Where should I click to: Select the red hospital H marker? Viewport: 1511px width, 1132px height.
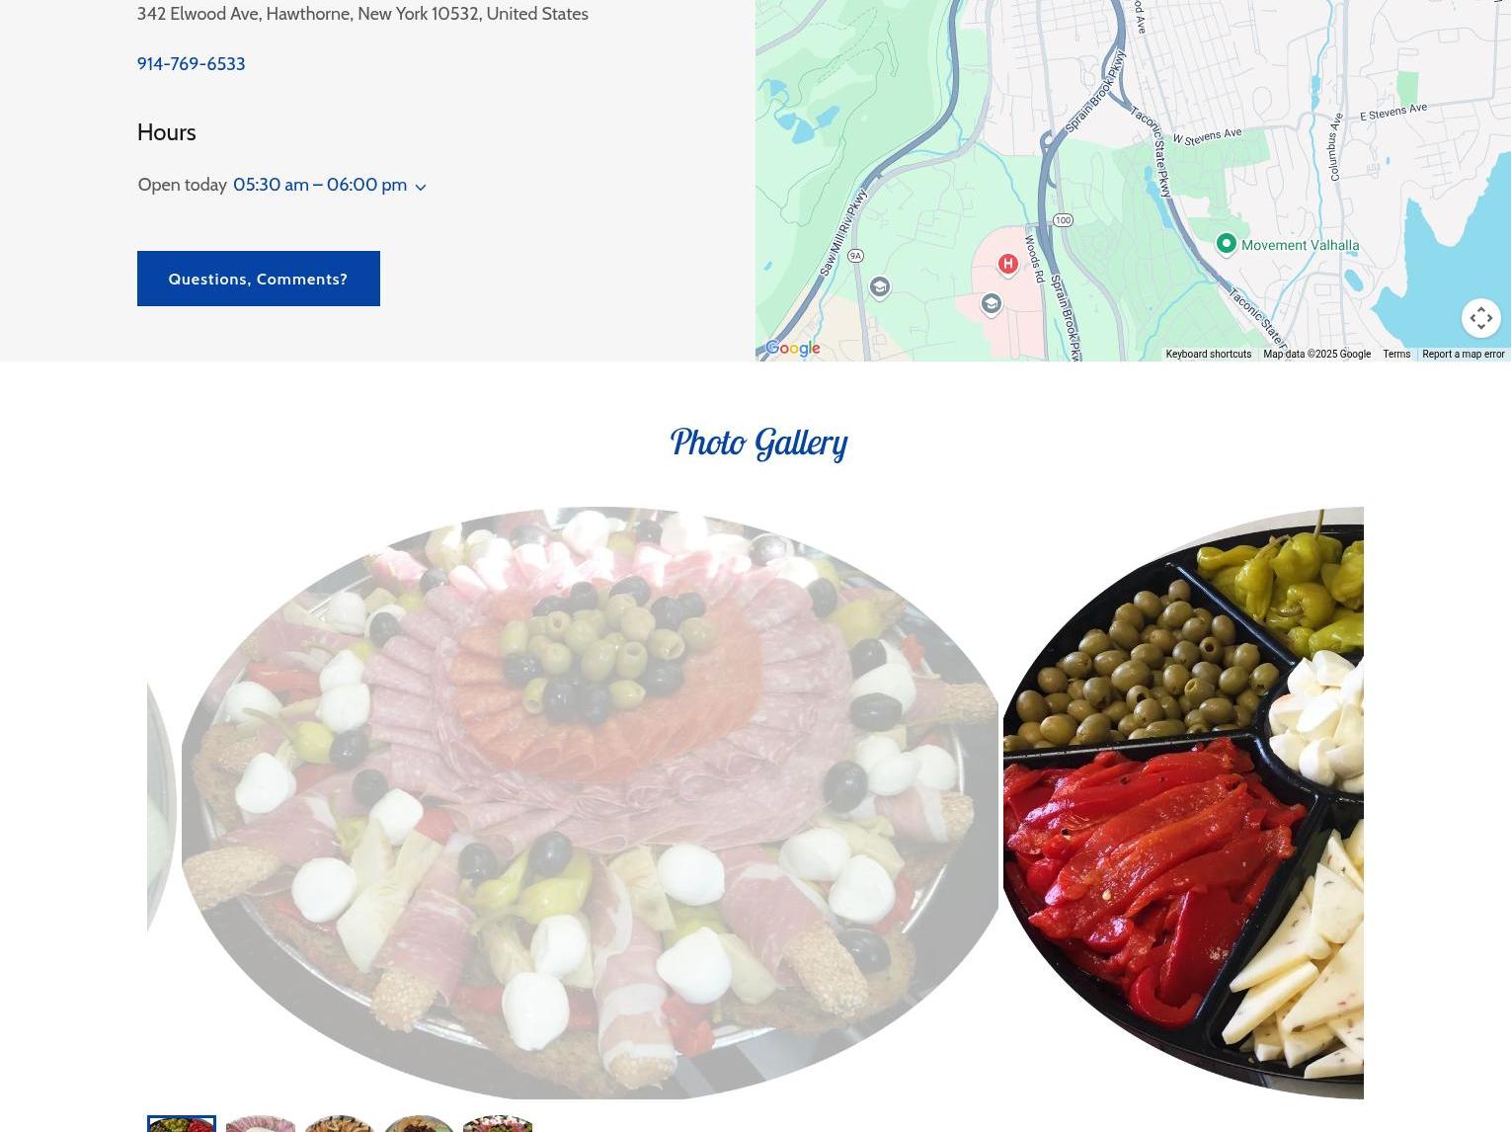point(1007,264)
